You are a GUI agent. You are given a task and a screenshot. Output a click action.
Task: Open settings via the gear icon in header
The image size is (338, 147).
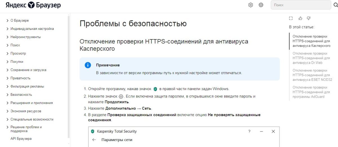click(250, 5)
